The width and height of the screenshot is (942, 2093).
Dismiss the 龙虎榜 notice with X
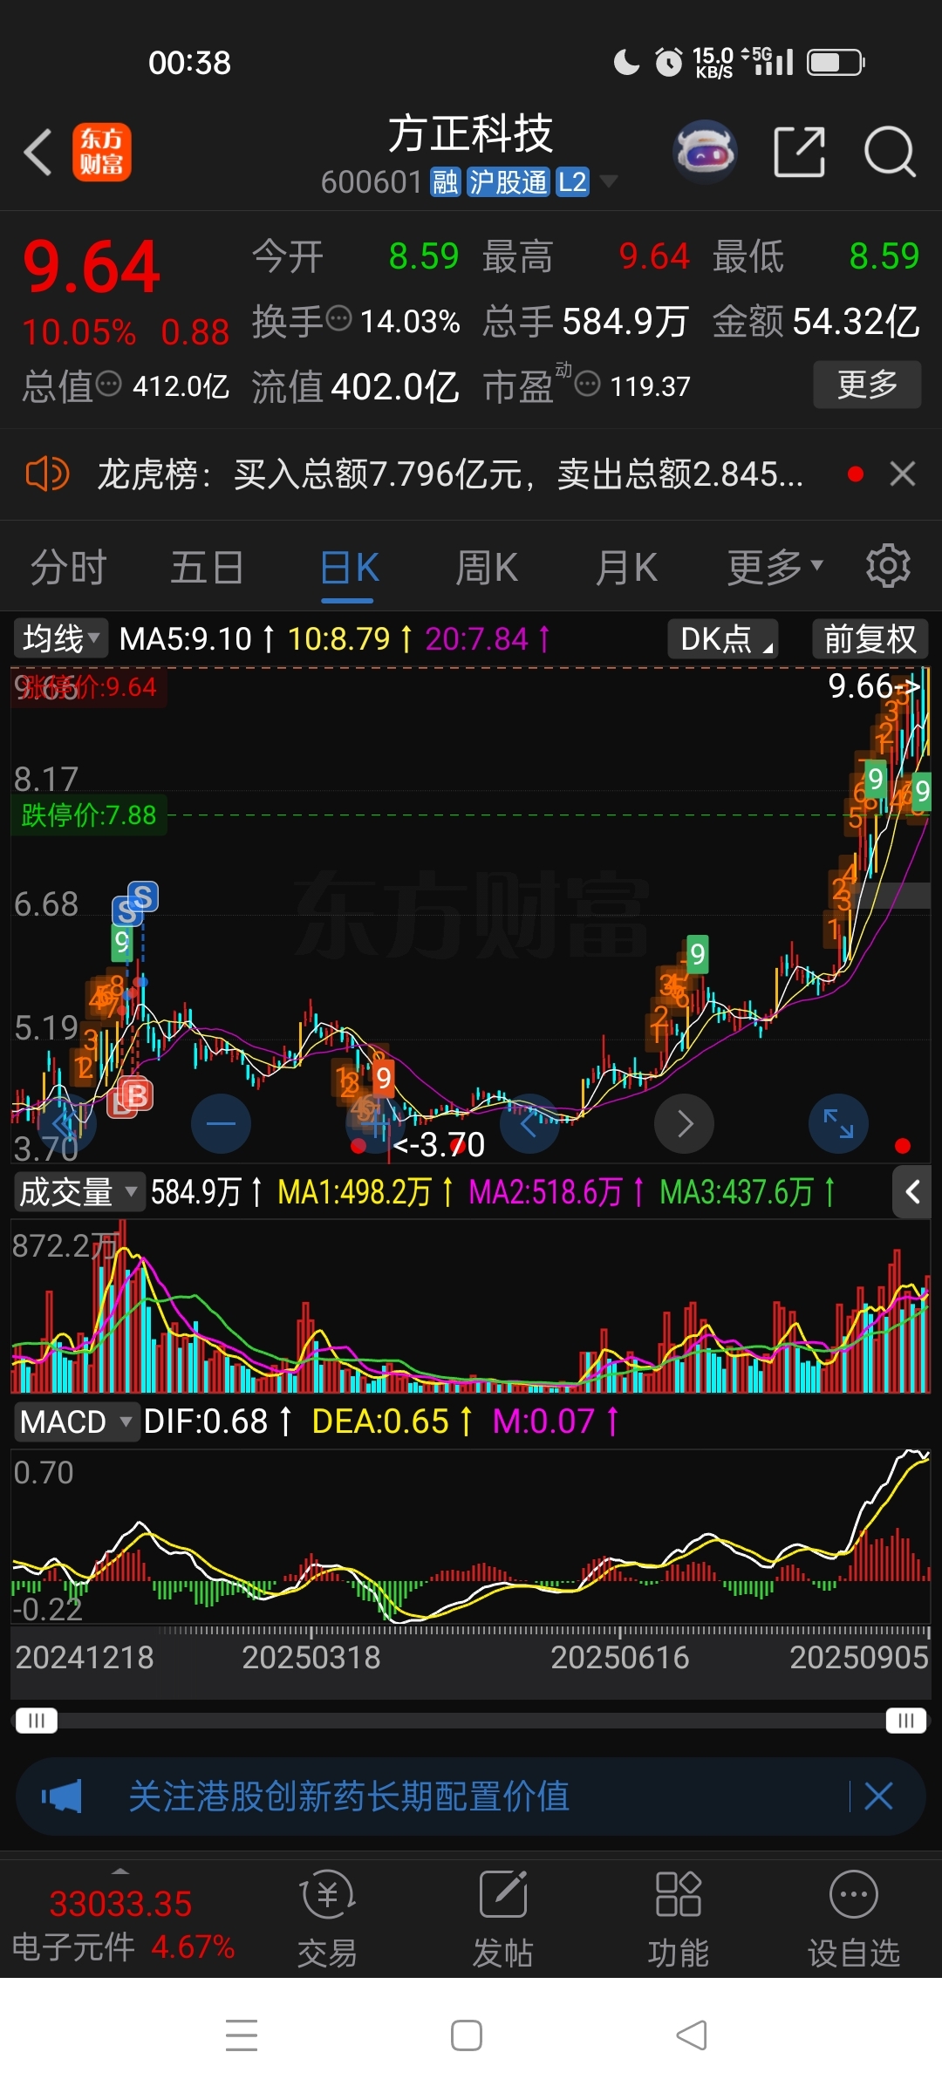903,474
